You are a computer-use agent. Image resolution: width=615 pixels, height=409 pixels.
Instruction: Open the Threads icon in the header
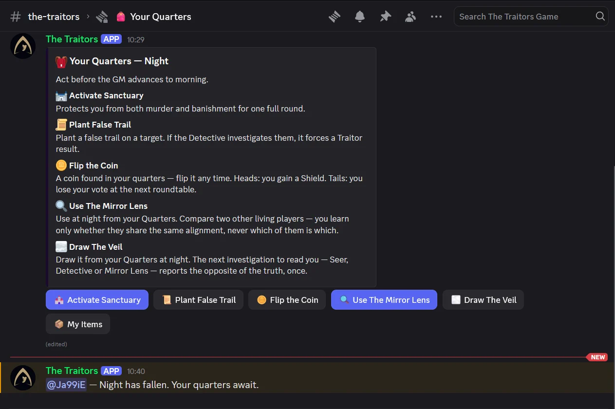[335, 17]
